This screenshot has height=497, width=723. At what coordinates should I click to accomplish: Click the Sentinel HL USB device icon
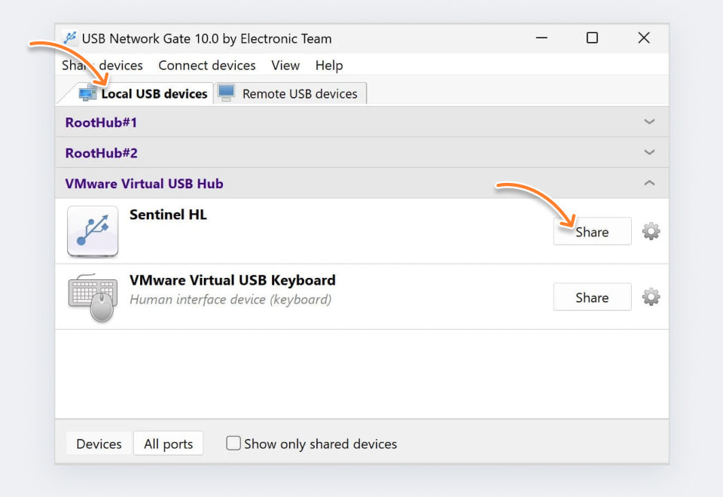92,231
